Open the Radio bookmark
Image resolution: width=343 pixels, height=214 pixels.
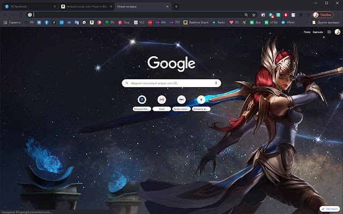[x=219, y=22]
